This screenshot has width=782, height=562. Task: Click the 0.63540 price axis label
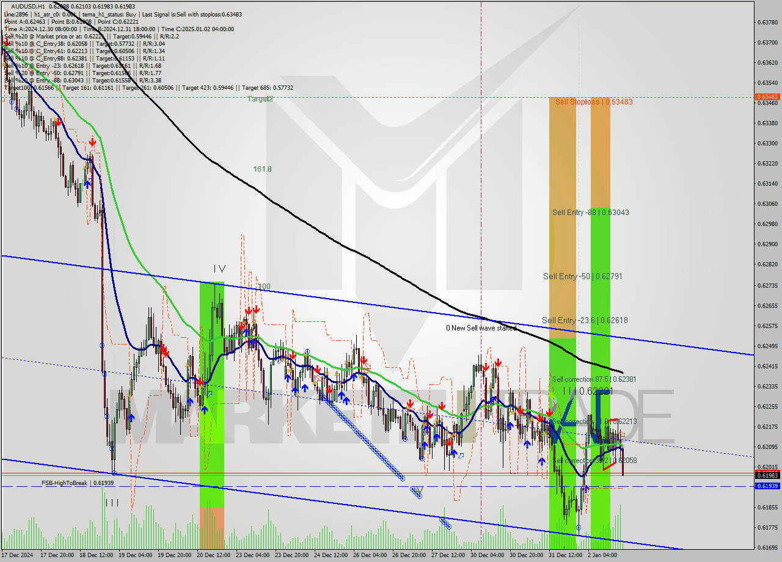(x=767, y=83)
